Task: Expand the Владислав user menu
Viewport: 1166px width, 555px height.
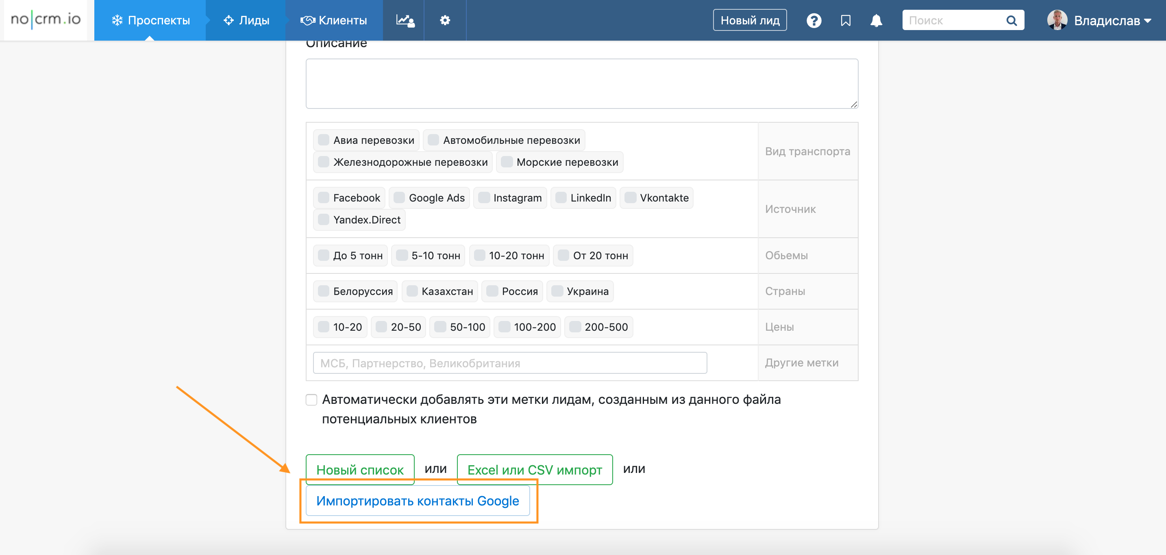Action: click(1112, 20)
